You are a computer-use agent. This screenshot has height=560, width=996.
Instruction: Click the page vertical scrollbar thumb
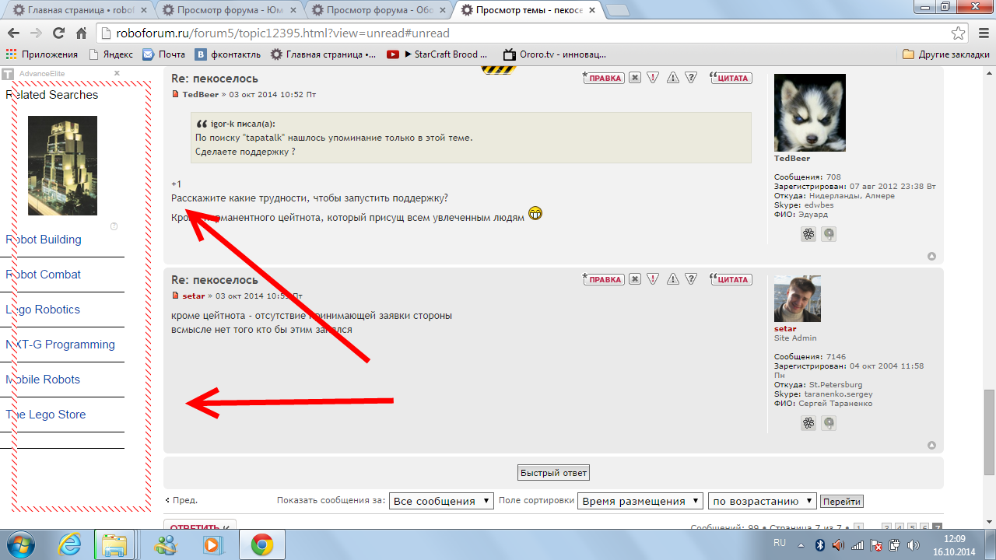989,432
